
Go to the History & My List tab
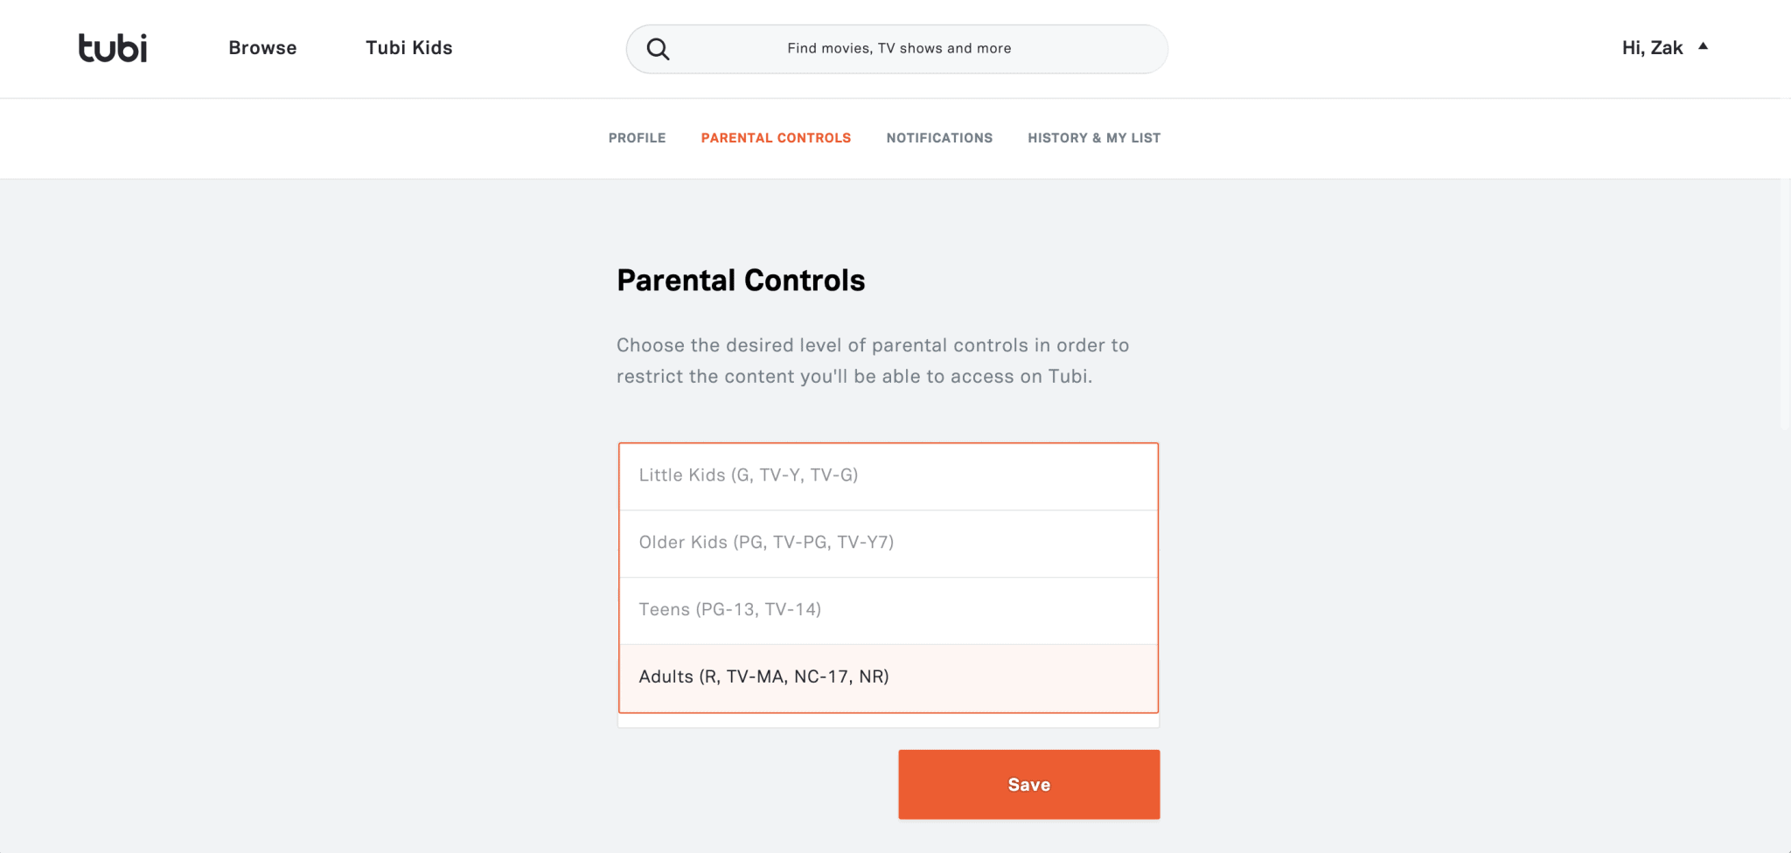point(1094,138)
